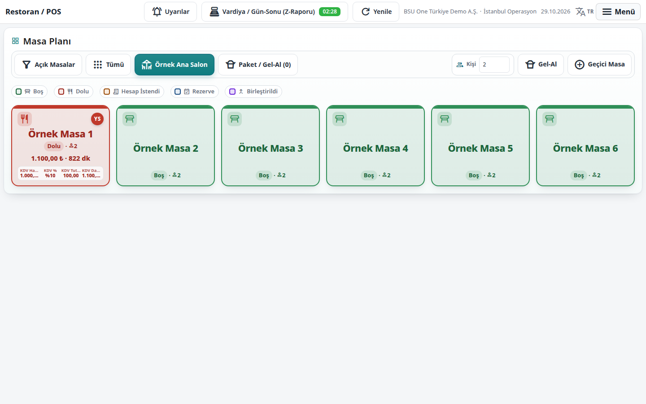Screen dimensions: 646x404
Task: Click the KDV Tut... 100,00 cell on Örnek Masa 1
Action: 71,173
